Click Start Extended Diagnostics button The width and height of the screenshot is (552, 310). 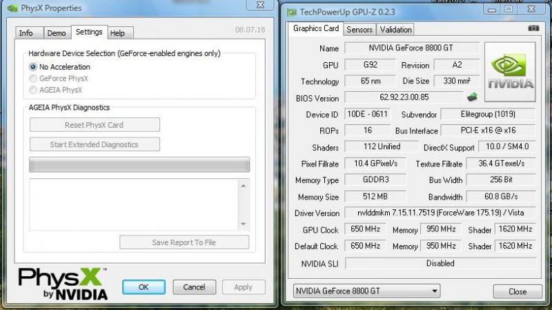pyautogui.click(x=95, y=144)
